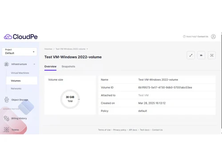The height and width of the screenshot is (166, 222).
Task: Click the Contact Us help link
Action: click(203, 36)
